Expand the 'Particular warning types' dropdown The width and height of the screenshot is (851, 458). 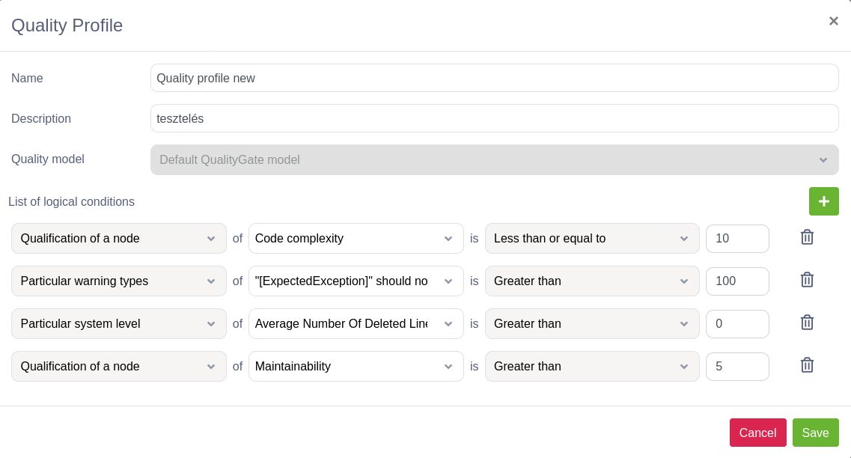coord(118,281)
